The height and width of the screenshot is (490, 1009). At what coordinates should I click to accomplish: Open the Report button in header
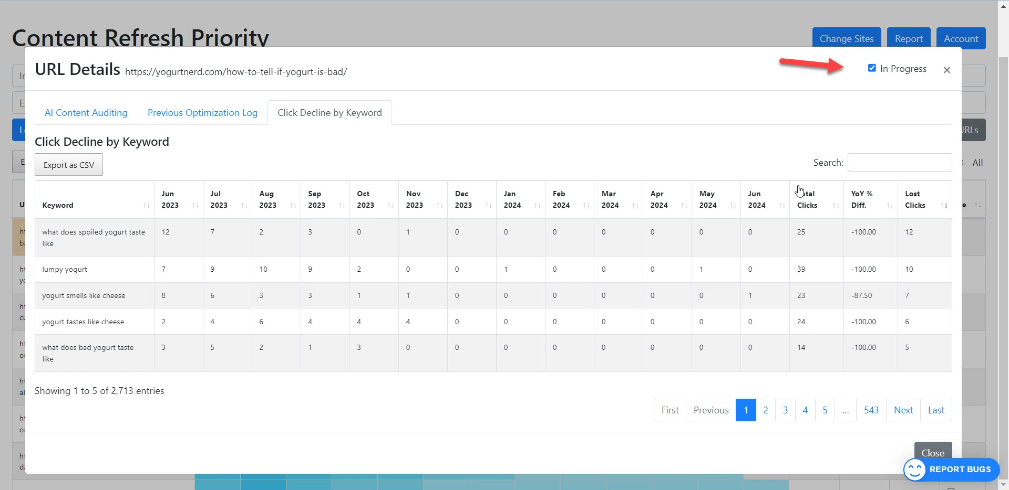pyautogui.click(x=909, y=38)
